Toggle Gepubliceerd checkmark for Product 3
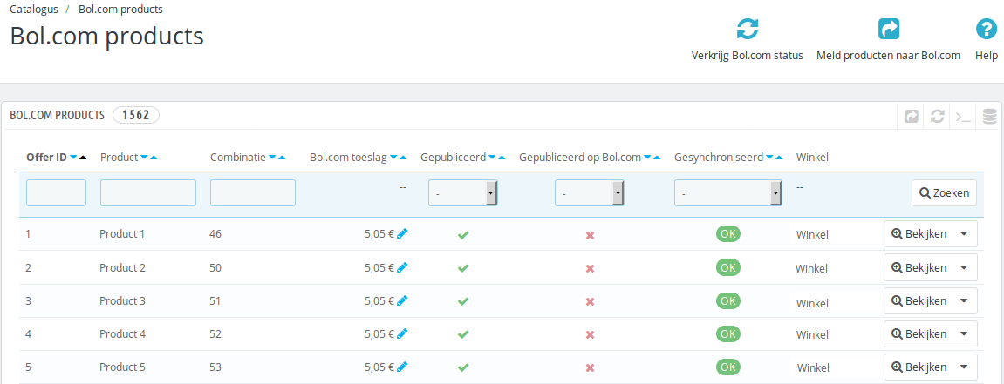This screenshot has height=384, width=1004. click(x=463, y=301)
